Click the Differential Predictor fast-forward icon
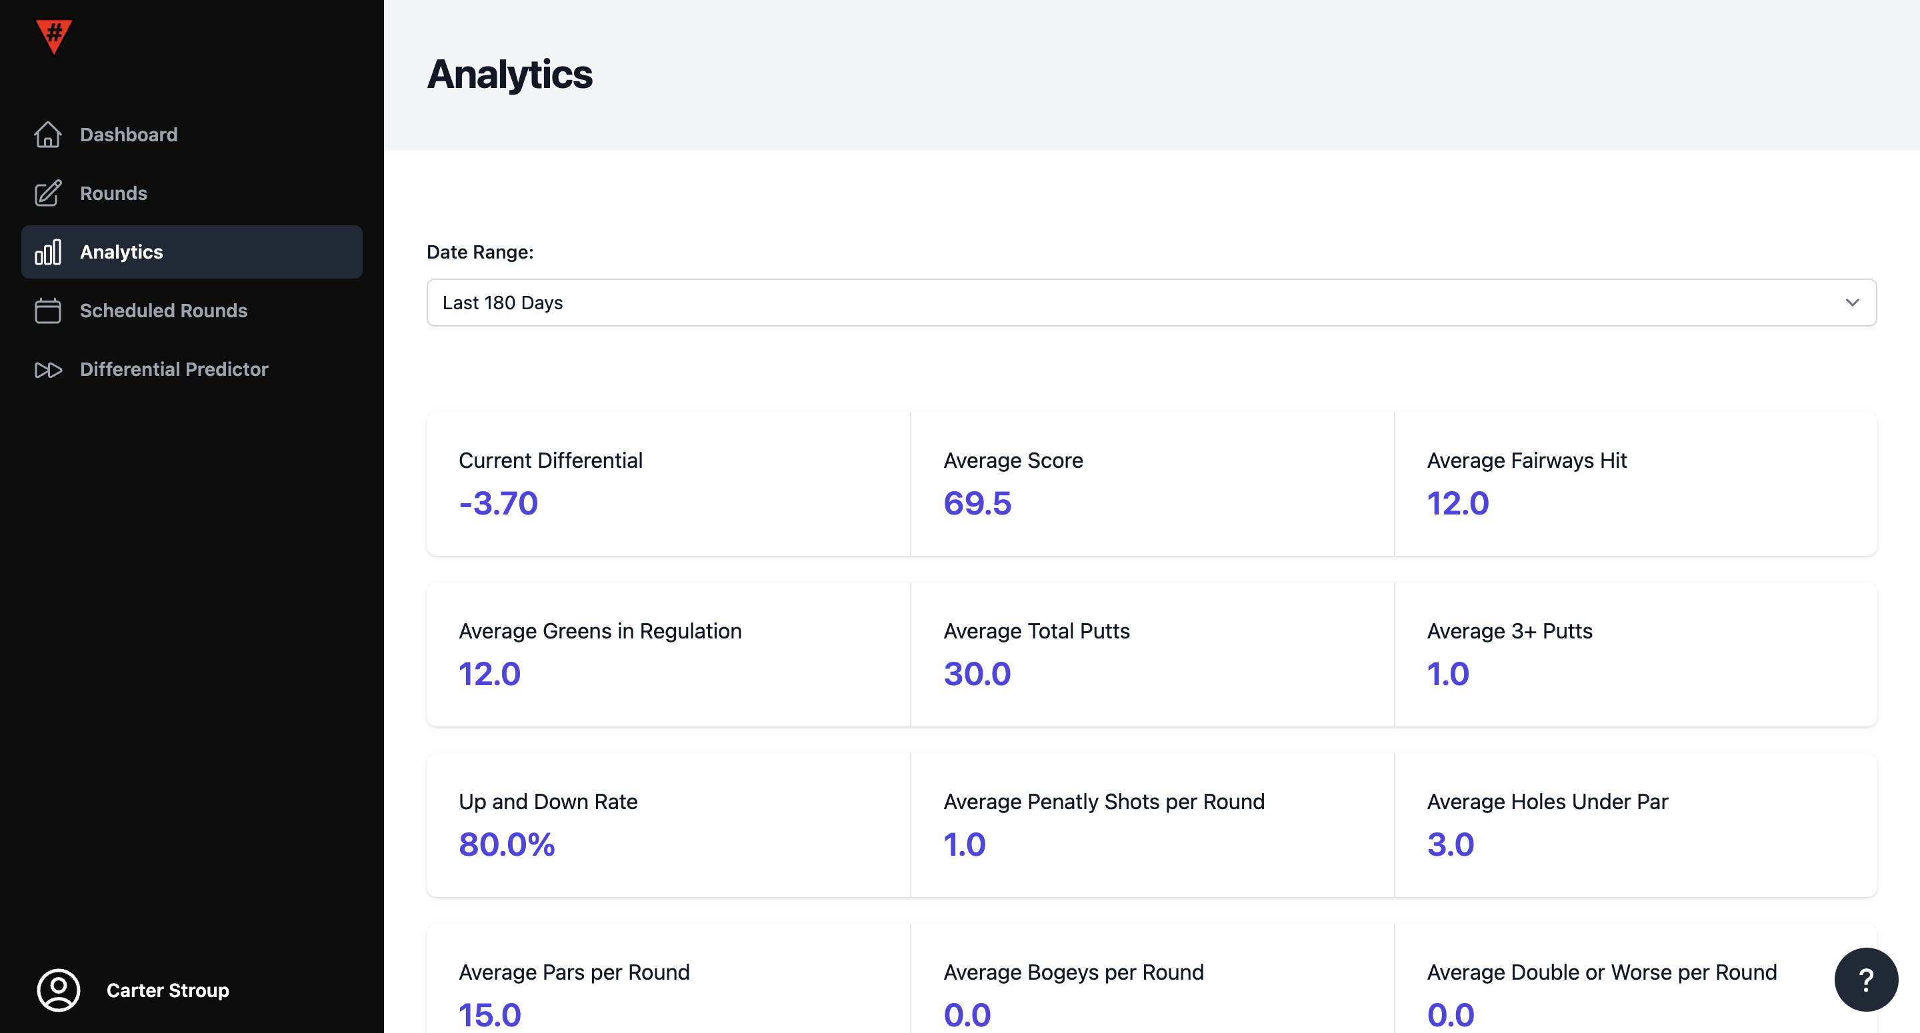 click(x=48, y=370)
